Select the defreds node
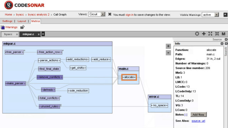This screenshot has height=128, width=228. click(x=48, y=90)
